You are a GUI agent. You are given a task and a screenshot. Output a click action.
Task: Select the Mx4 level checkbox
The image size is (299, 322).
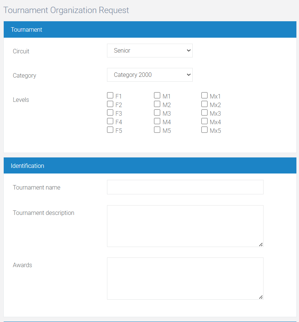click(x=204, y=121)
